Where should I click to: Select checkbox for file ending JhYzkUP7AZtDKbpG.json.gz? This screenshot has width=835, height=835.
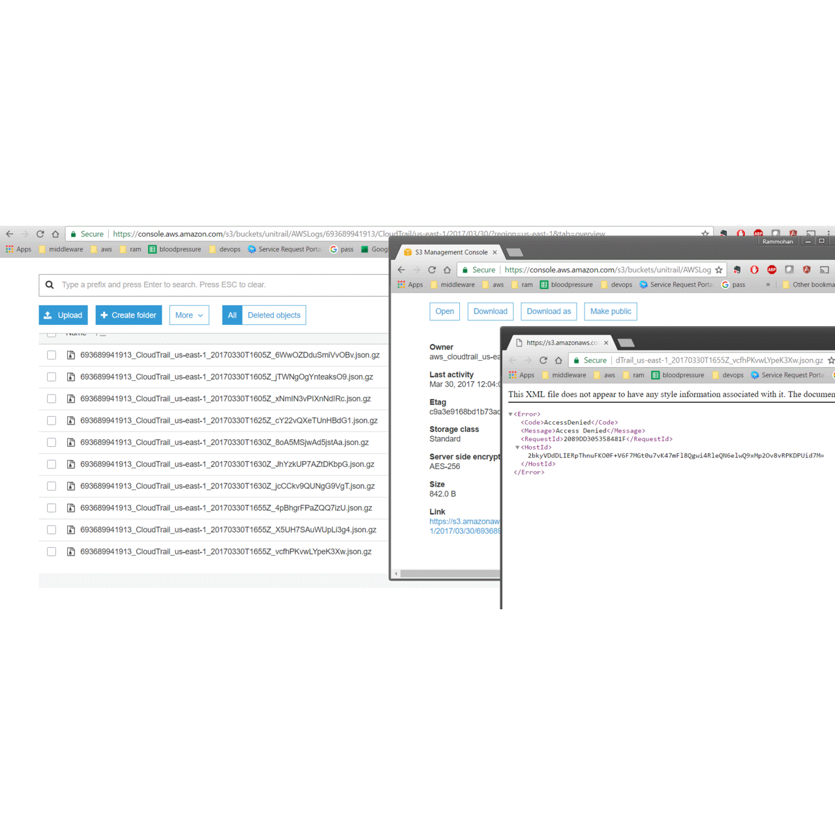tap(52, 464)
